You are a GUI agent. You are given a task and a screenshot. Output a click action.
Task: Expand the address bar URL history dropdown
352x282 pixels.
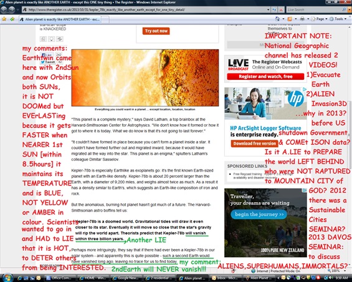[x=269, y=9]
